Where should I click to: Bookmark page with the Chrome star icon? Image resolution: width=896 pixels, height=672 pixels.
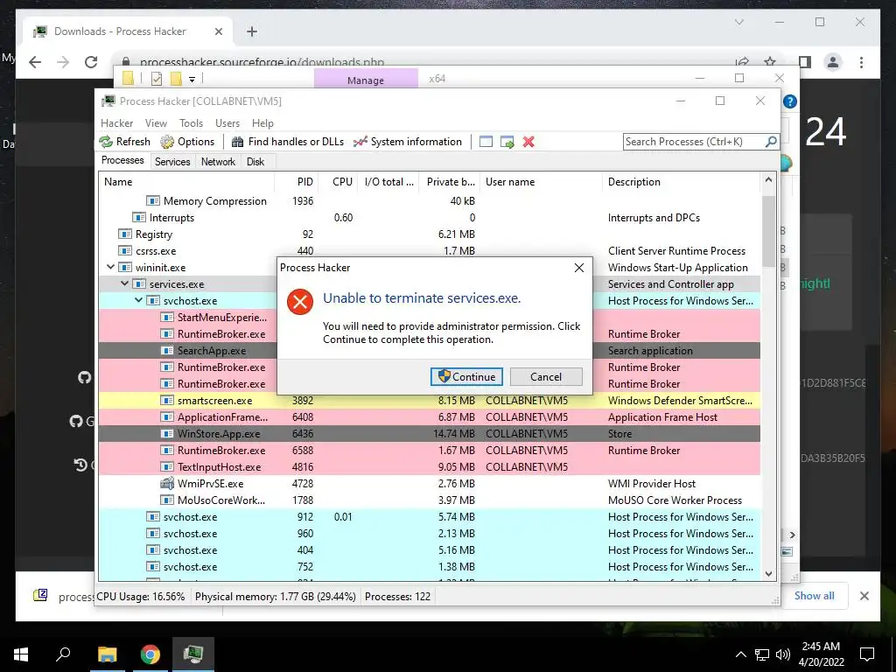pos(770,62)
